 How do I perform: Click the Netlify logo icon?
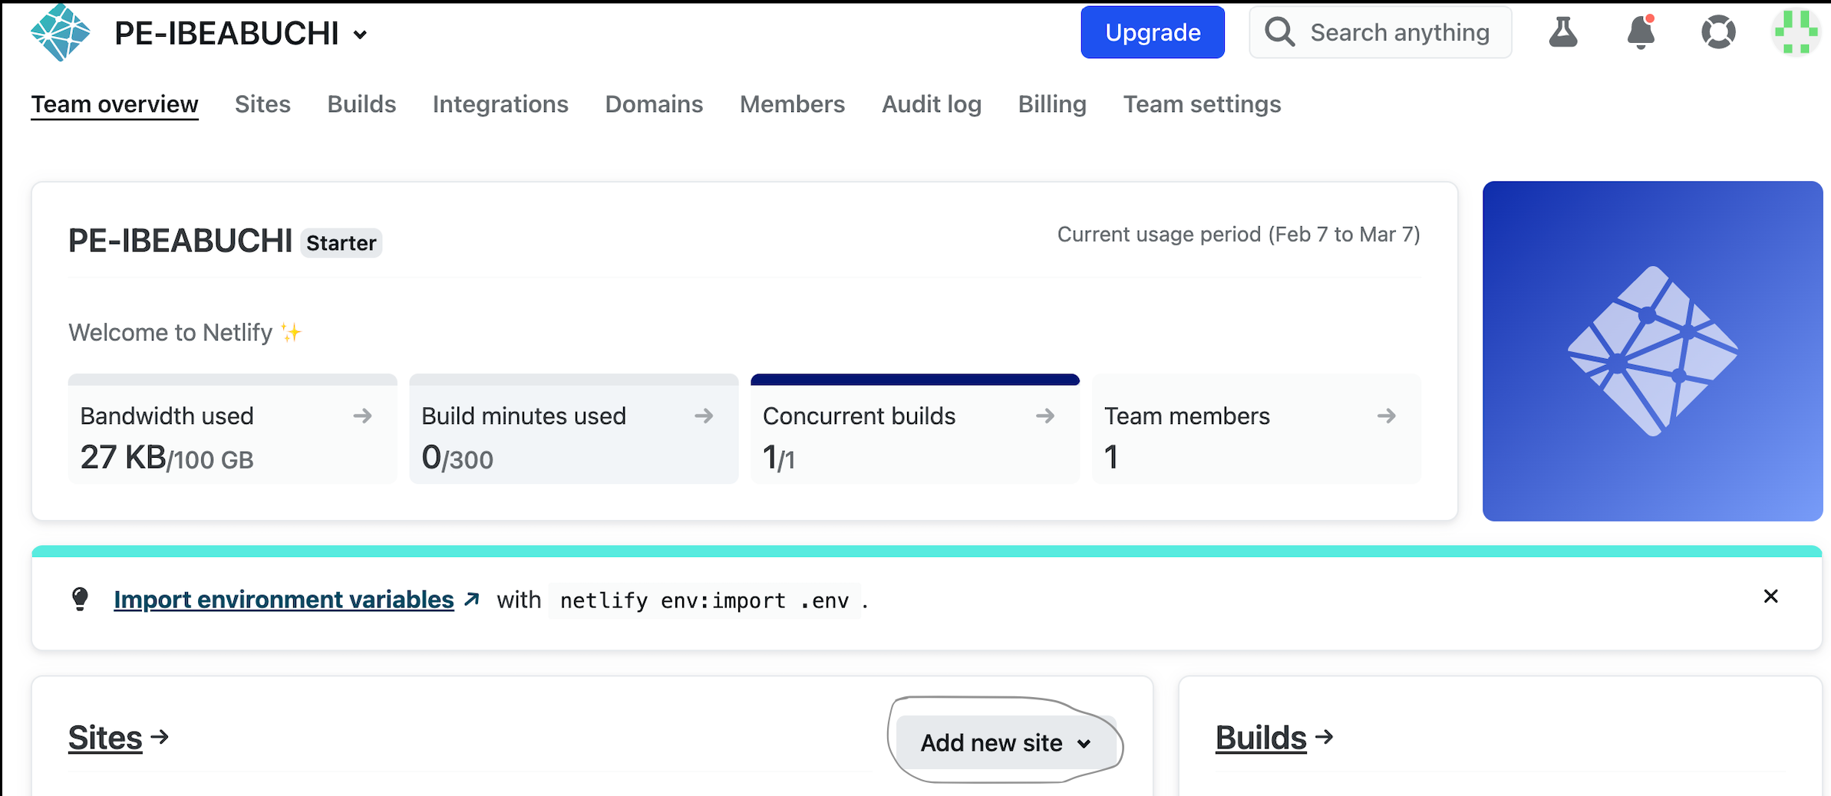click(60, 32)
